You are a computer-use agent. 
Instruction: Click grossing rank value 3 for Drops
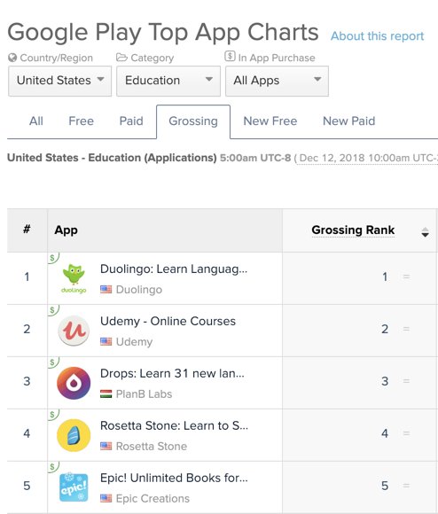coord(385,381)
